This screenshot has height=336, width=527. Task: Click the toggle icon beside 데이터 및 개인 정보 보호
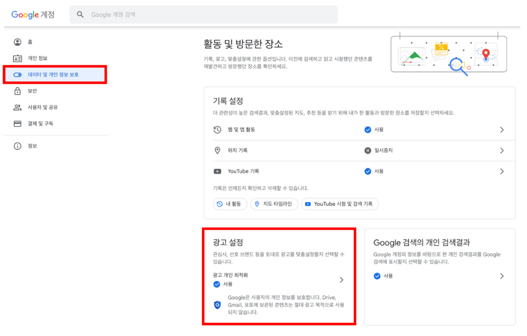(17, 75)
